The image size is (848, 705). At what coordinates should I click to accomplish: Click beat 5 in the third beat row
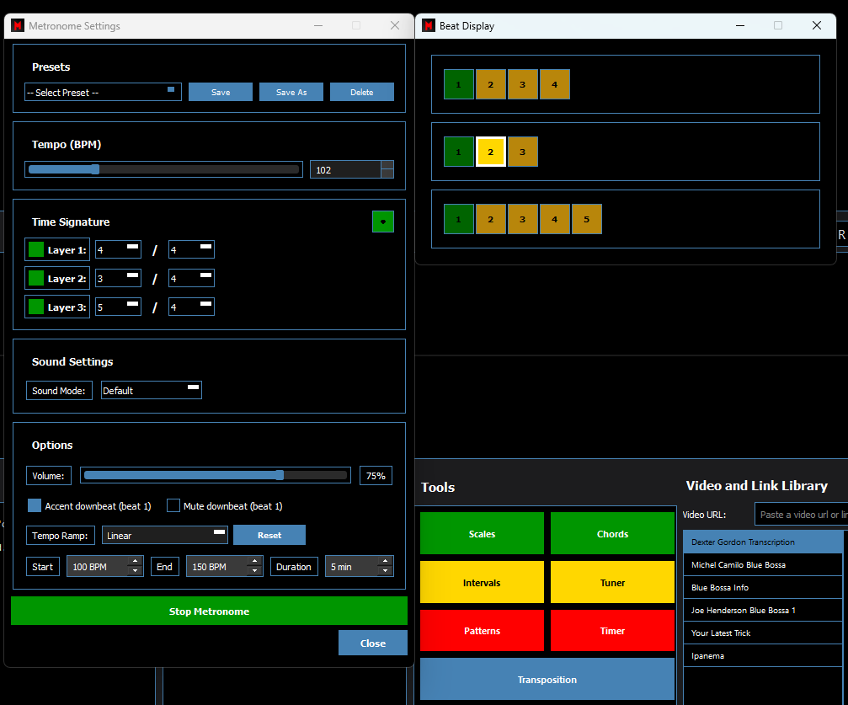point(587,219)
